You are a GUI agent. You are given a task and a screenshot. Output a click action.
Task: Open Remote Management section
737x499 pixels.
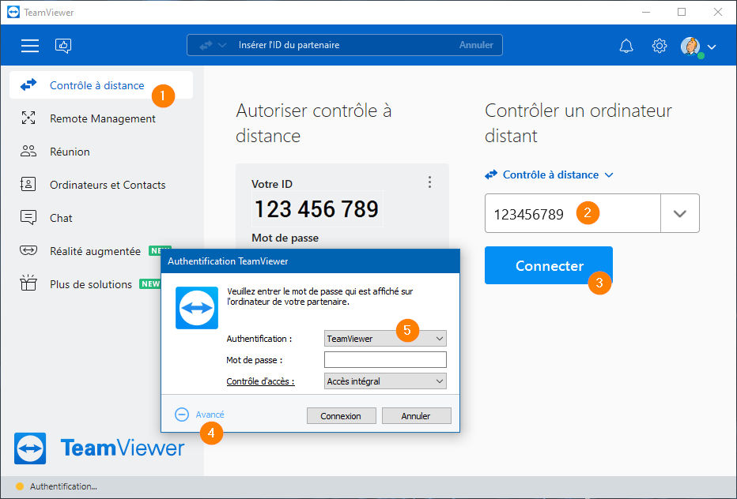coord(102,118)
